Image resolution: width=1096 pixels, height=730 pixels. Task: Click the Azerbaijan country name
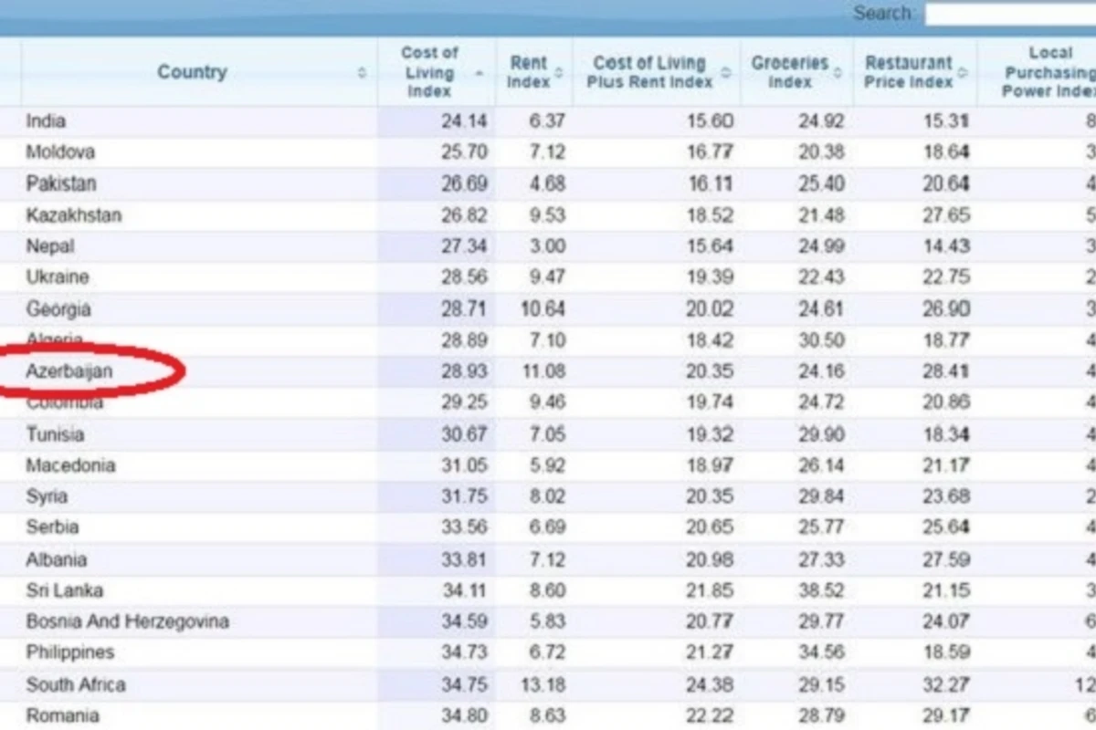(x=69, y=372)
